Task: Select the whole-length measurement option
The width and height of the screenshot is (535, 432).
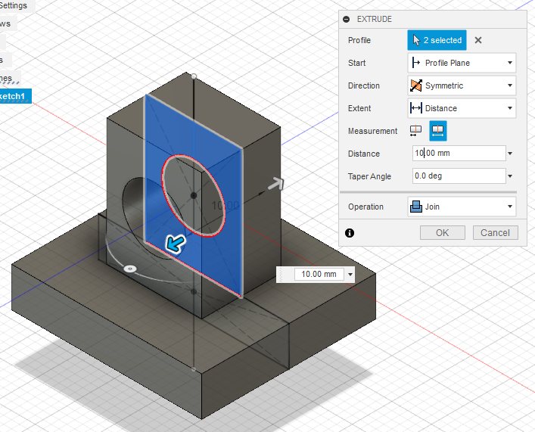Action: click(437, 131)
